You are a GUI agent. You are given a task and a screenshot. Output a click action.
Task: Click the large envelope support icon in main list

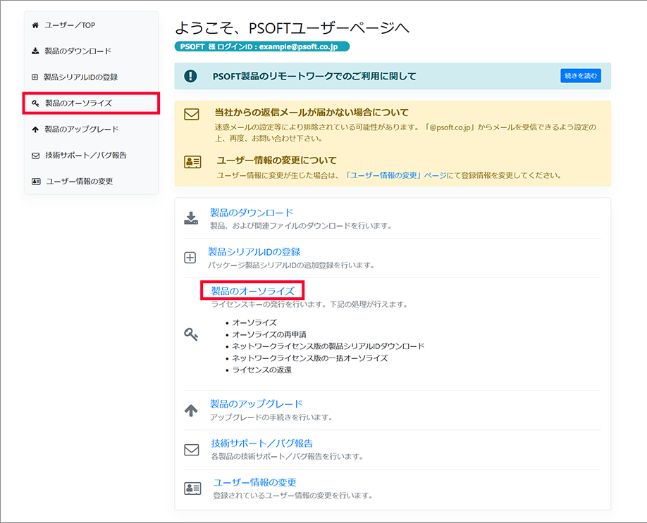click(192, 450)
